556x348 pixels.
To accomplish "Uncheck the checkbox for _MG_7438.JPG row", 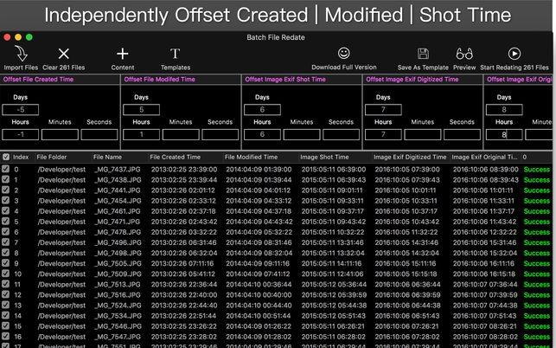I will tap(6, 179).
